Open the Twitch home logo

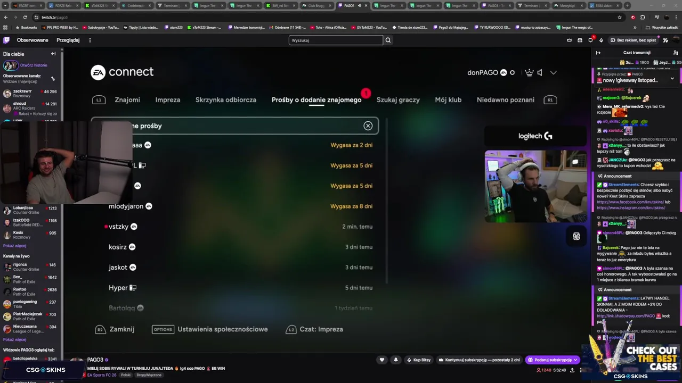(6, 40)
